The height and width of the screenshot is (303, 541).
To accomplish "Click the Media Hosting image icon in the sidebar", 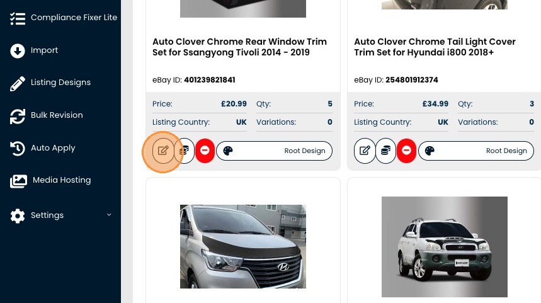I will pos(18,181).
